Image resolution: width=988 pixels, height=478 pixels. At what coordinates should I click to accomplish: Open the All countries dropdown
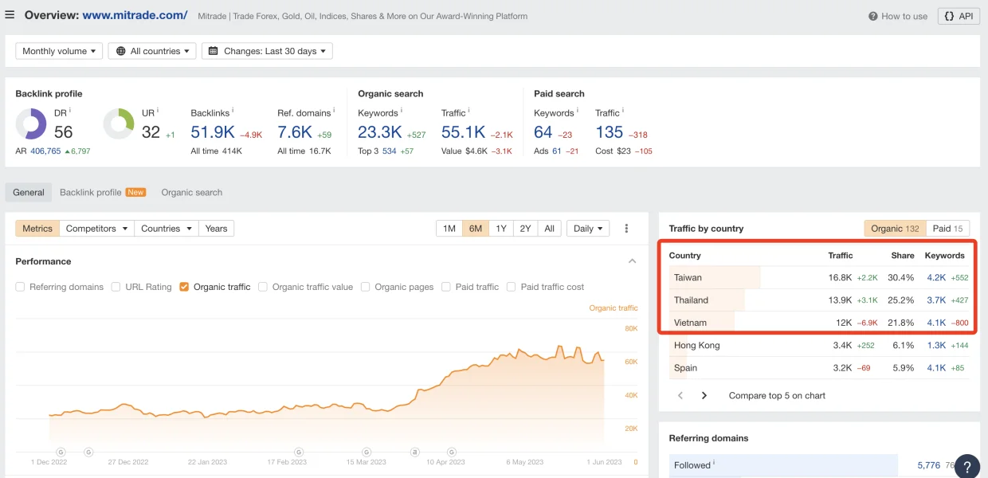tap(152, 51)
